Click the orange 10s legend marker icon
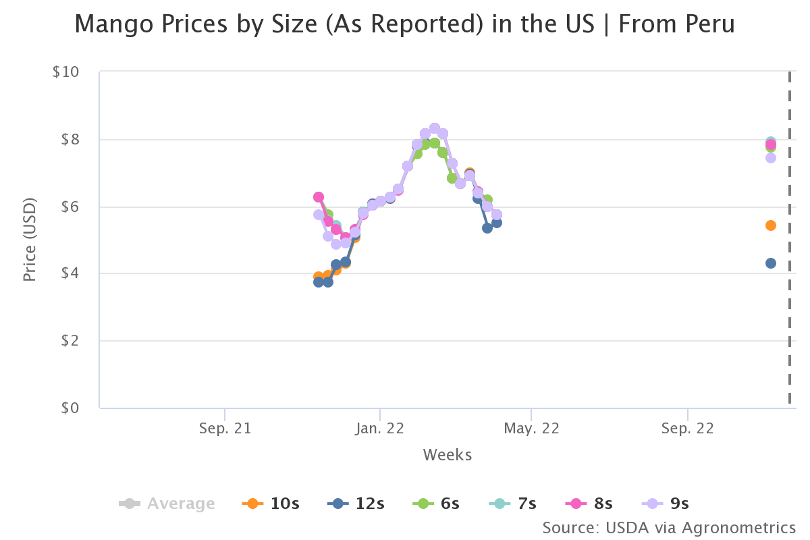 (x=252, y=504)
